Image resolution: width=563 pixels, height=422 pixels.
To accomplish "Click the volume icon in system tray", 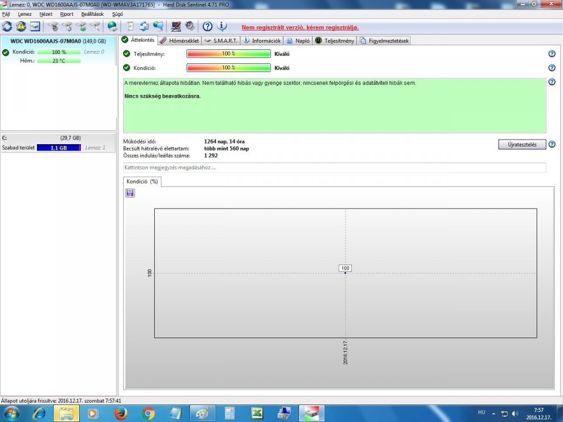I will click(515, 413).
